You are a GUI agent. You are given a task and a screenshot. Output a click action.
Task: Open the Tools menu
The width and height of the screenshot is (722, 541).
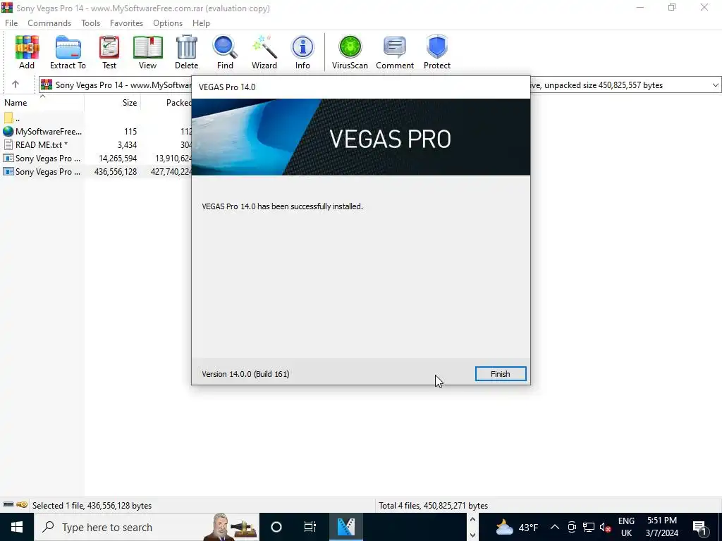pyautogui.click(x=90, y=23)
